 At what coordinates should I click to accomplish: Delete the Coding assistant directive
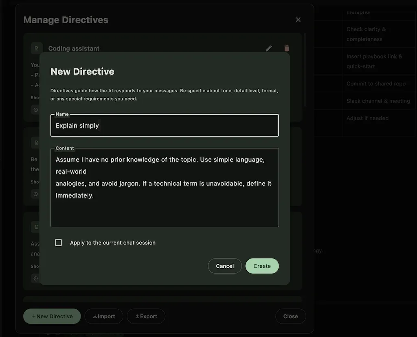click(x=286, y=48)
